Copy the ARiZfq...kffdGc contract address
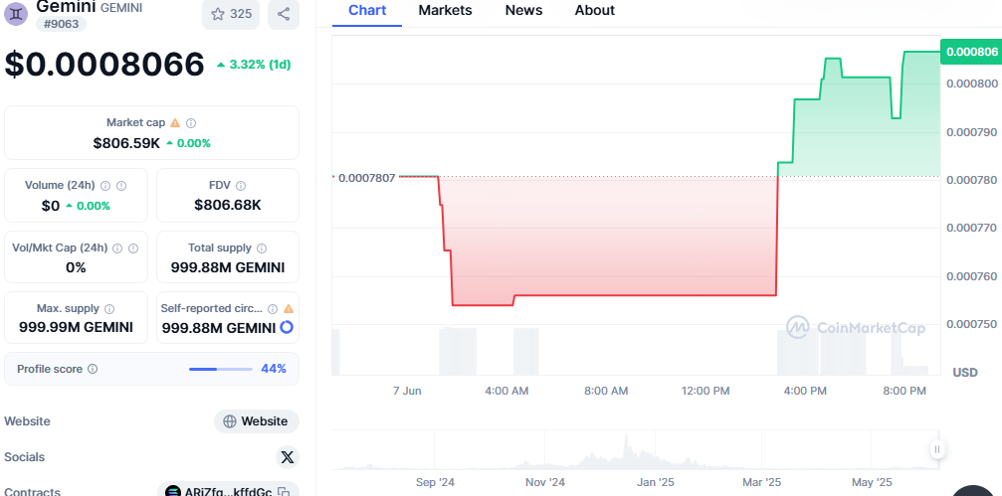Viewport: 1002px width, 496px height. click(x=285, y=492)
